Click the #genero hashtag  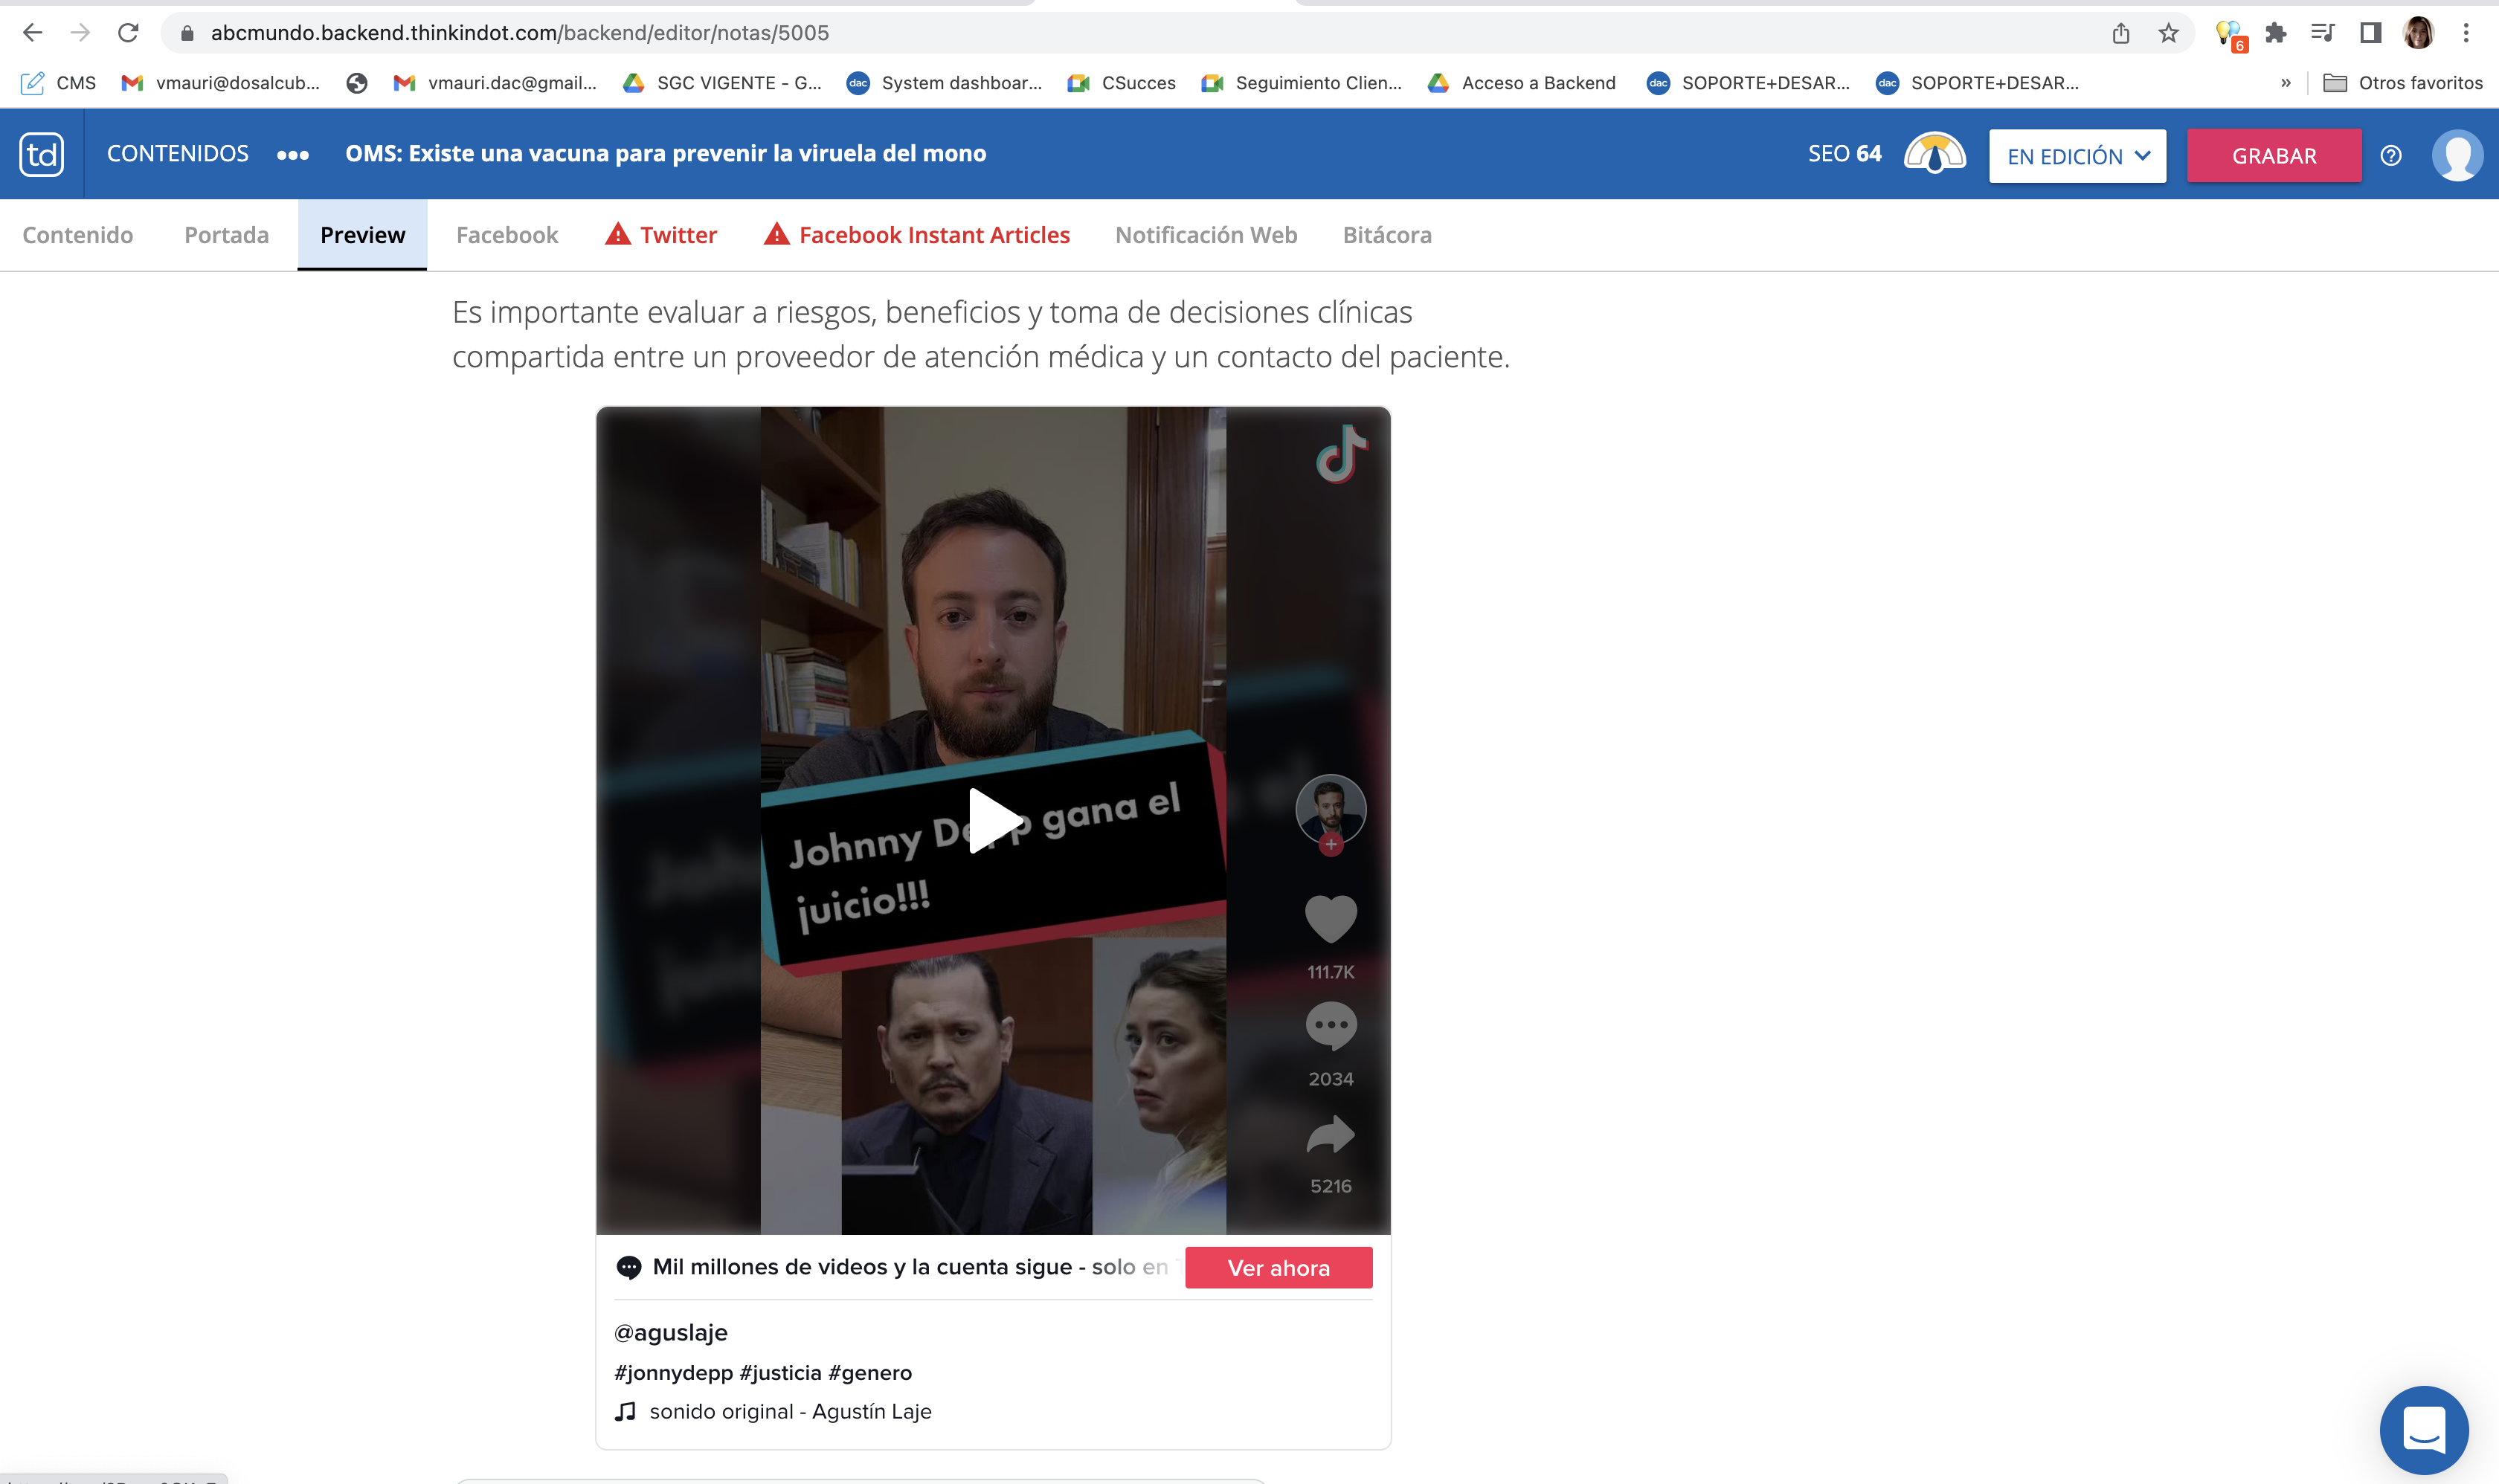870,1373
